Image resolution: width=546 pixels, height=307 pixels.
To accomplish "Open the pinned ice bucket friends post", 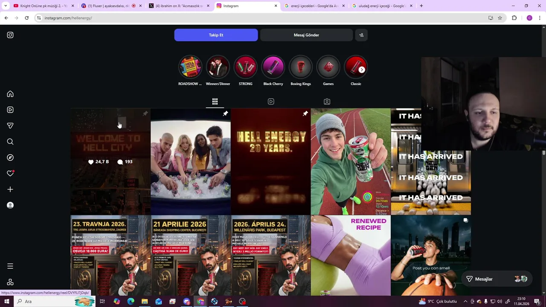I will coord(191,162).
